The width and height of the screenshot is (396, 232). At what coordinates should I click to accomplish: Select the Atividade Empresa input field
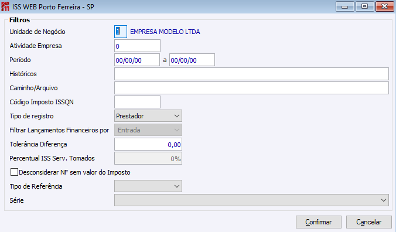click(137, 46)
